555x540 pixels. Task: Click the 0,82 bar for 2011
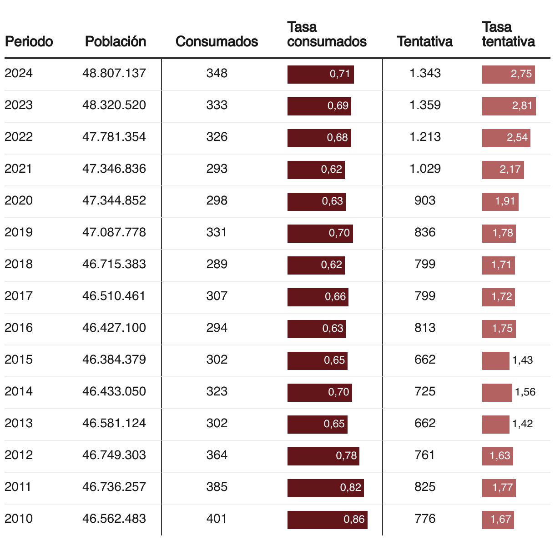click(x=326, y=488)
